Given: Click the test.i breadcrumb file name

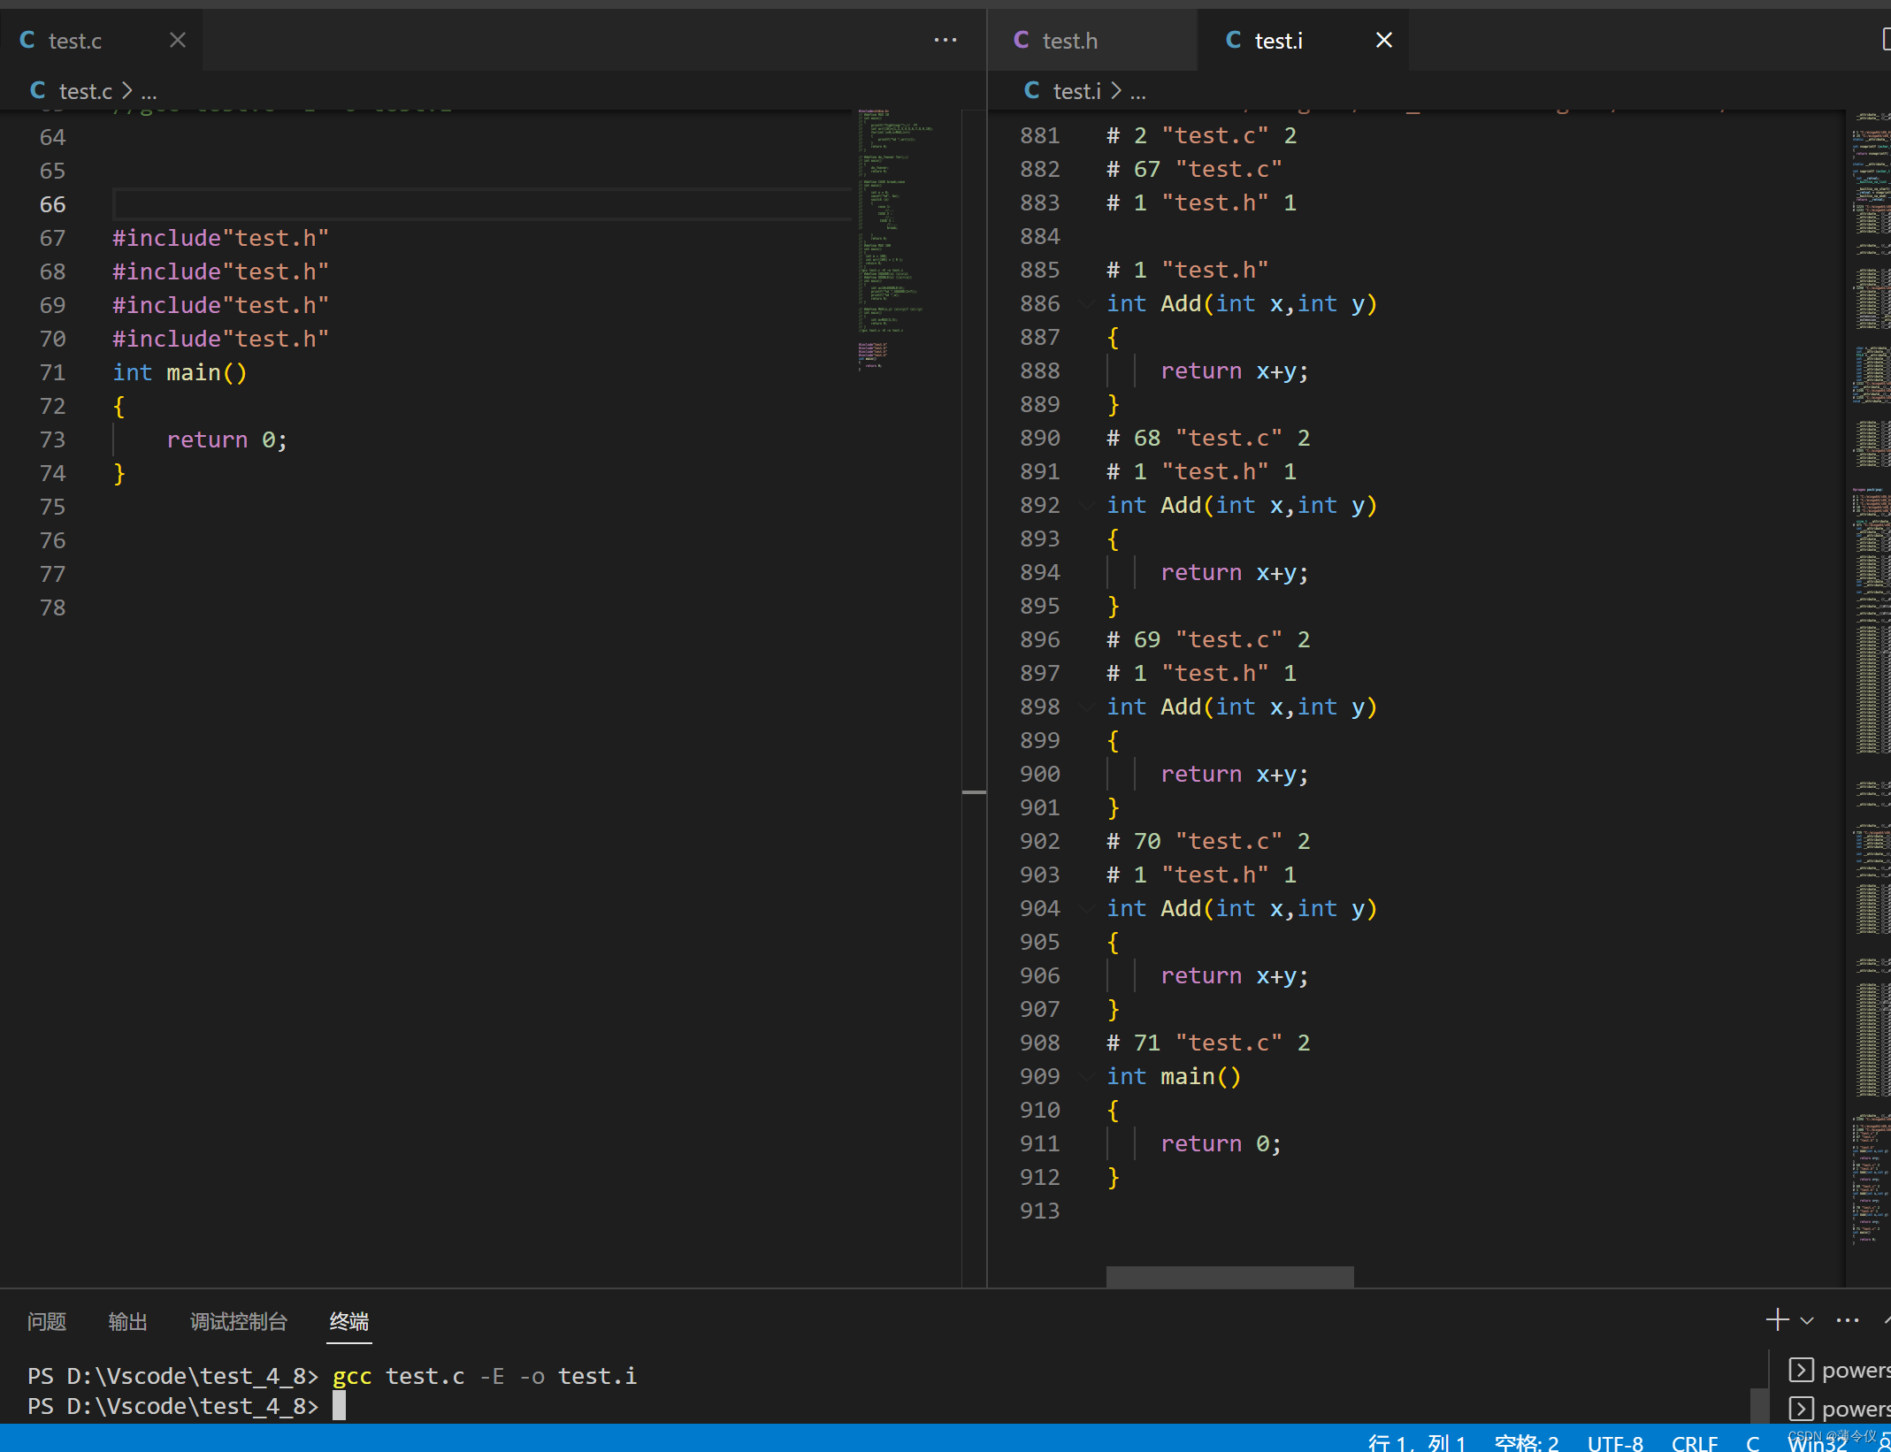Looking at the screenshot, I should pos(1076,91).
